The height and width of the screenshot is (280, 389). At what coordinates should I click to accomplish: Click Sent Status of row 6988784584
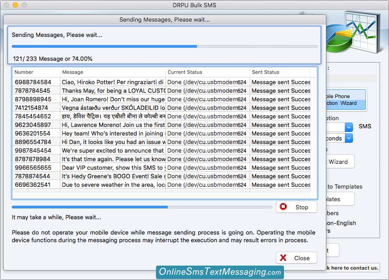280,82
